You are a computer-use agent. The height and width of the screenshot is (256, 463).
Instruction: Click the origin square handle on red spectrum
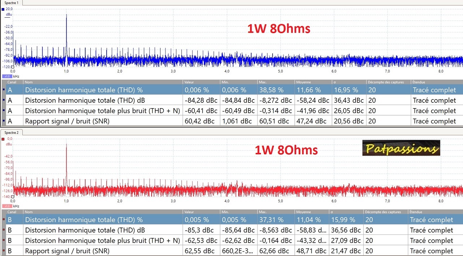[x=13, y=197]
